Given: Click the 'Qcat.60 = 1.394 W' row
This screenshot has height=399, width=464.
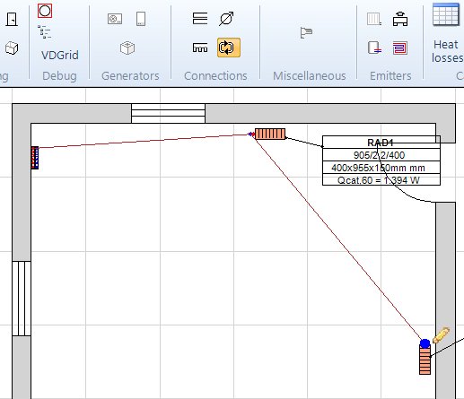Looking at the screenshot, I should point(381,180).
